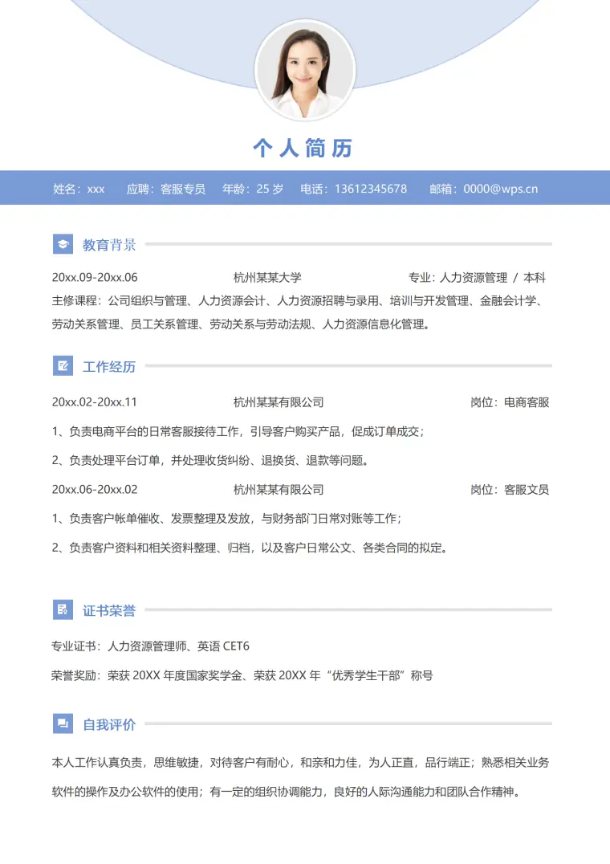Click 杭州某某大学 school name
610x864 pixels.
[x=267, y=278]
